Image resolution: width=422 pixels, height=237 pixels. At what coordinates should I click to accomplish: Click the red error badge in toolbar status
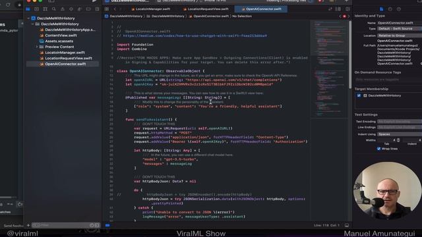point(320,1)
